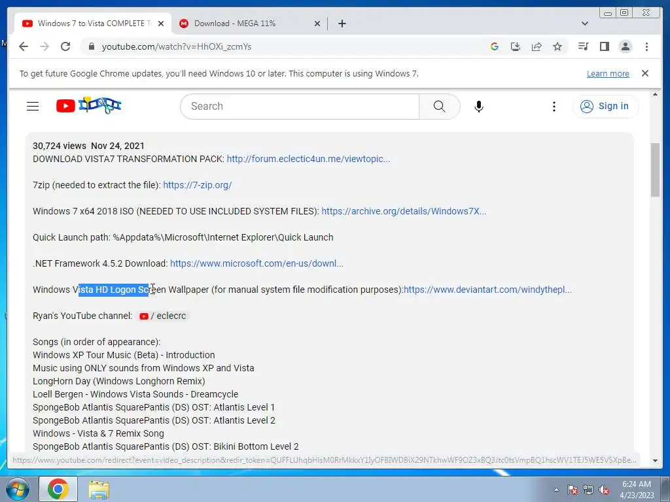Click the muted volume tray icon
The height and width of the screenshot is (502, 670).
coord(604,490)
